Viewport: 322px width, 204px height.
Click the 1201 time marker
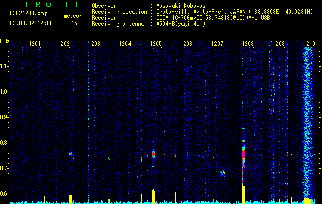(x=35, y=44)
